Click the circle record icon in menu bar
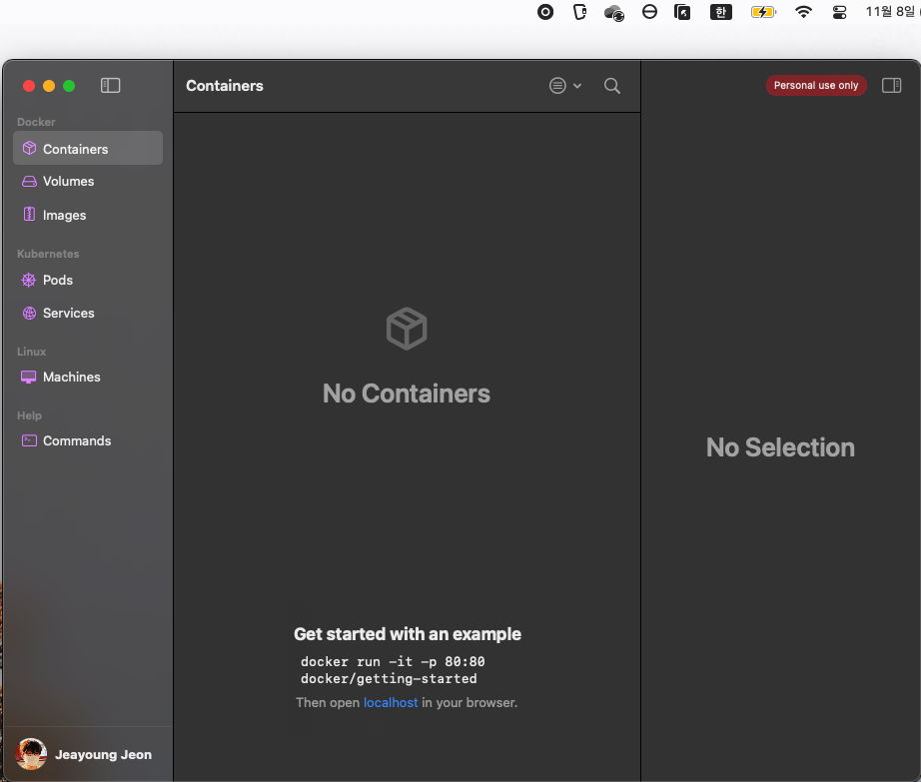The height and width of the screenshot is (782, 921). 545,12
